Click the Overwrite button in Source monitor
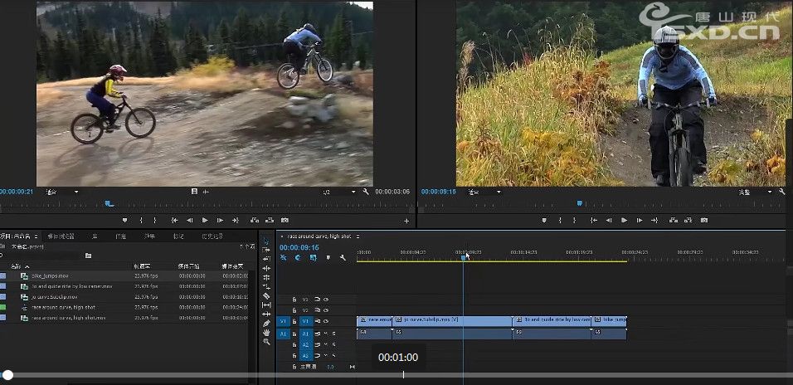Viewport: 793px width, 385px height. click(269, 221)
